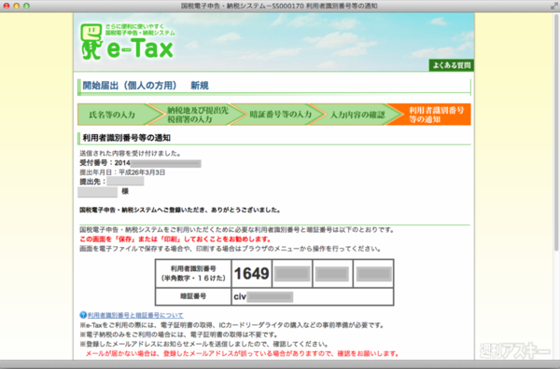Viewport: 560px width, 369px height.
Task: Open the よくある質問 button
Action: tap(452, 65)
